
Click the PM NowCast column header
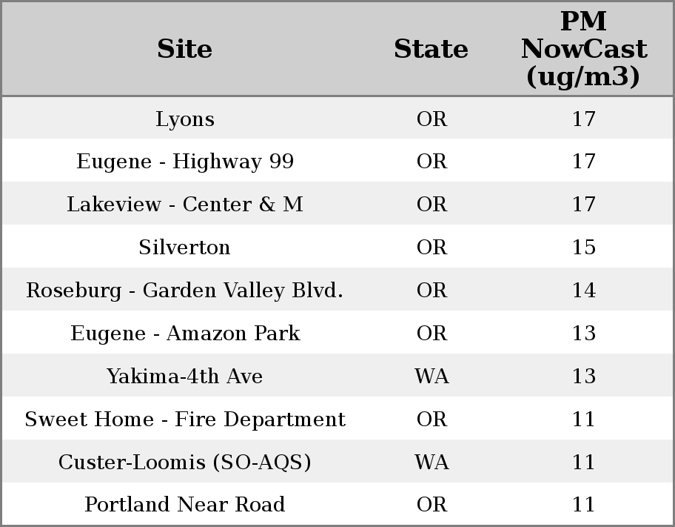pyautogui.click(x=583, y=49)
